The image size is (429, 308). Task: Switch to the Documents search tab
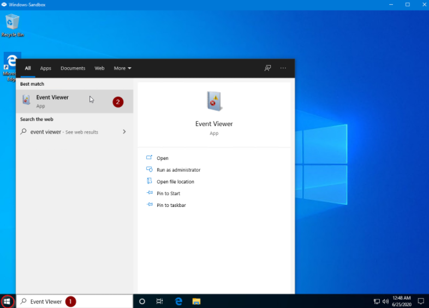[73, 68]
